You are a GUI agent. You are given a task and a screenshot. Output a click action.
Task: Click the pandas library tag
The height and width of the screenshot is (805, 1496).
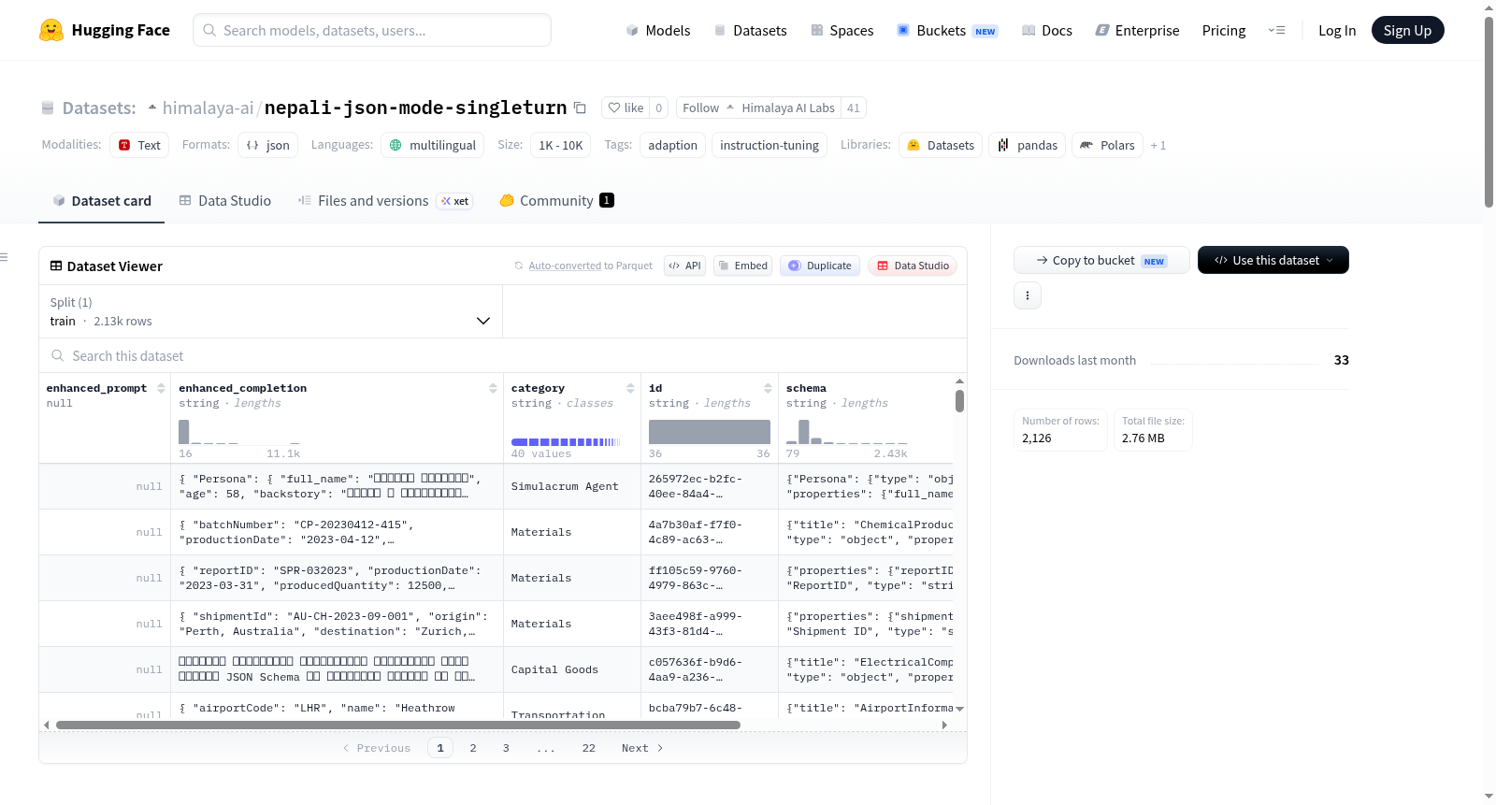tap(1027, 145)
